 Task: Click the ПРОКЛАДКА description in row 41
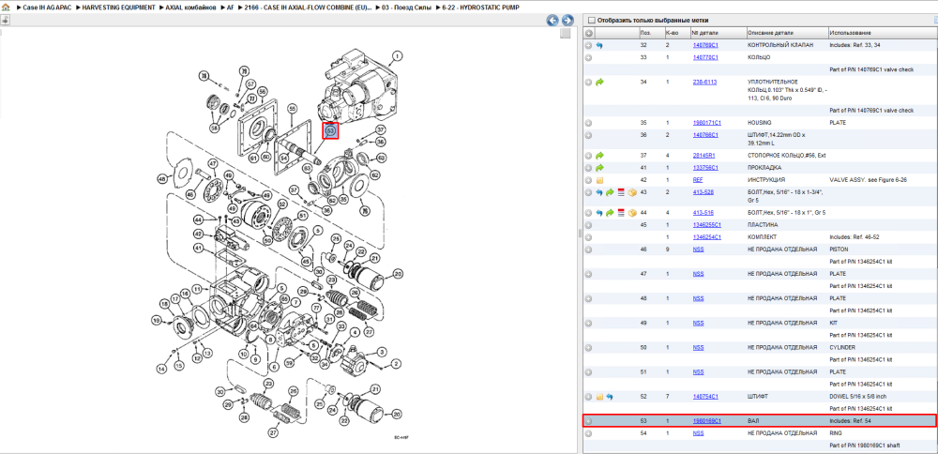[x=764, y=168]
